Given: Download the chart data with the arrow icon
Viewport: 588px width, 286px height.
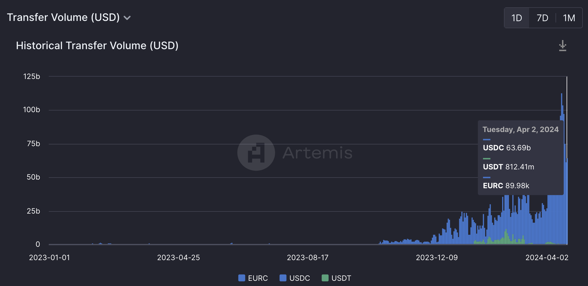Looking at the screenshot, I should coord(562,46).
